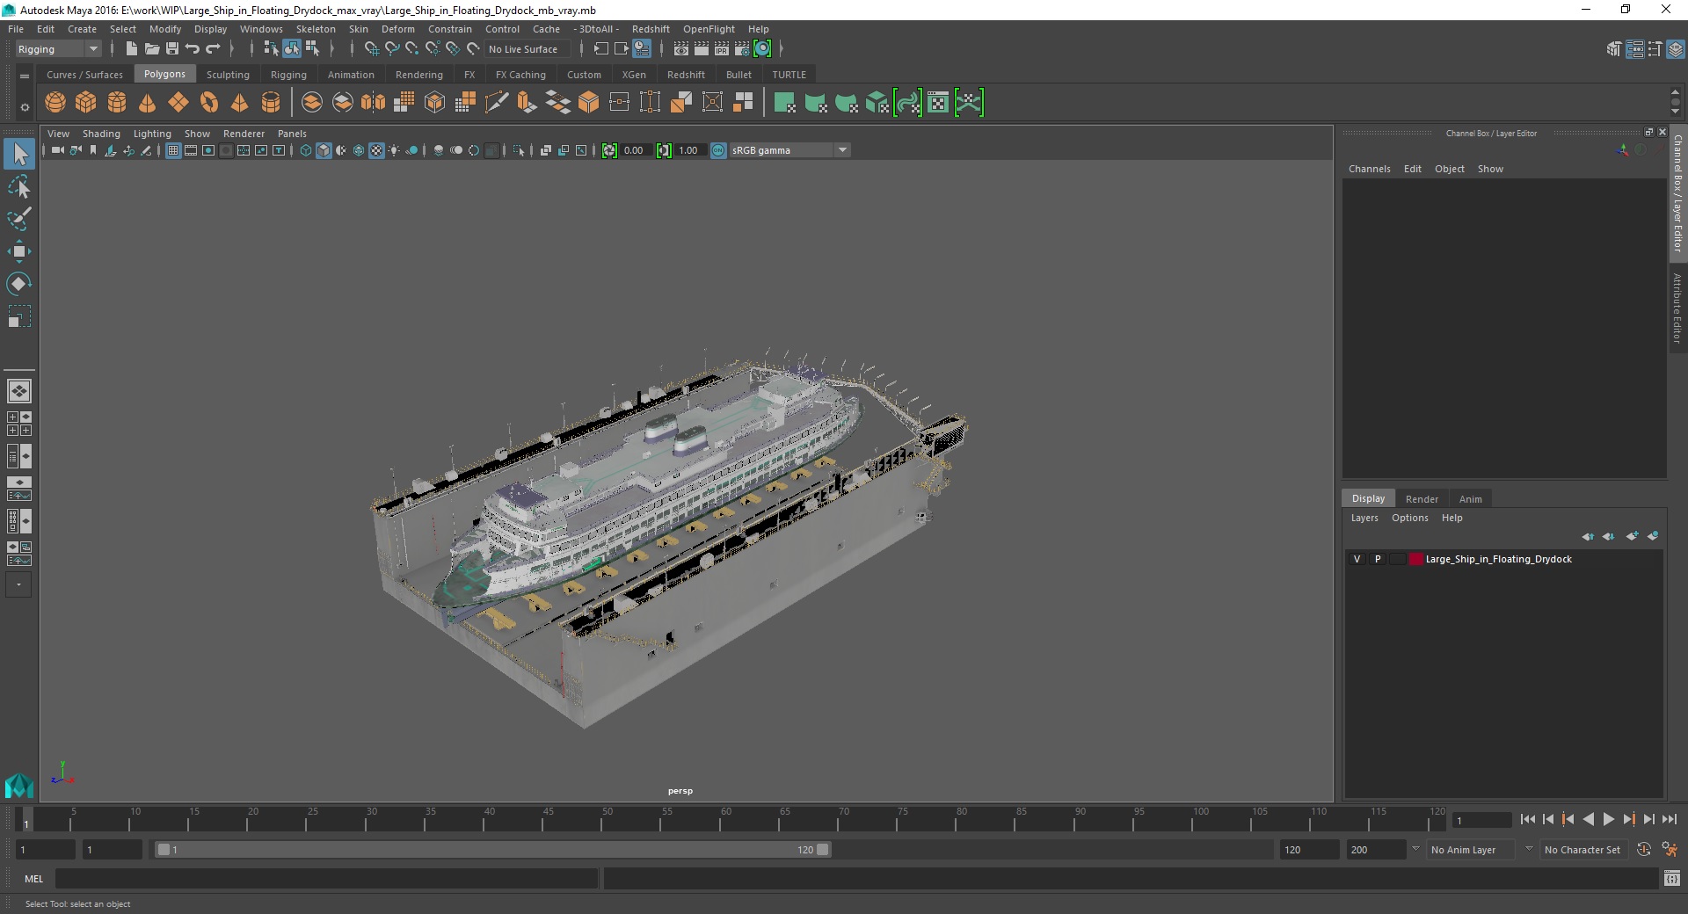Click the Open Scene folder icon
The width and height of the screenshot is (1688, 914).
[x=152, y=49]
